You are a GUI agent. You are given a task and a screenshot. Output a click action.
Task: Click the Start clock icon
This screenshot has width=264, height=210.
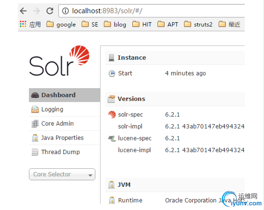pyautogui.click(x=112, y=73)
